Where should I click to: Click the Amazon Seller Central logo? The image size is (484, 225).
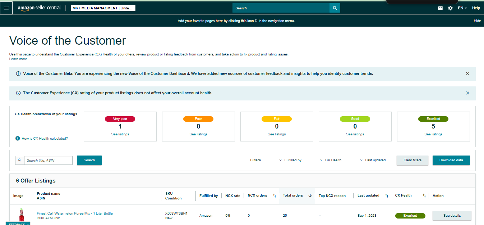point(39,8)
